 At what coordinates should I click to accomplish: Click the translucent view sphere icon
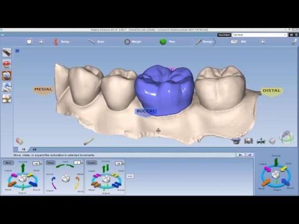(x=285, y=137)
